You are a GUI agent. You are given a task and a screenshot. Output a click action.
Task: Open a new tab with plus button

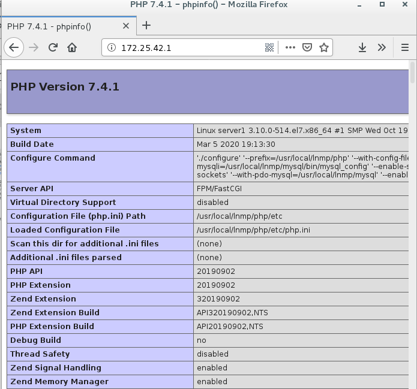146,26
